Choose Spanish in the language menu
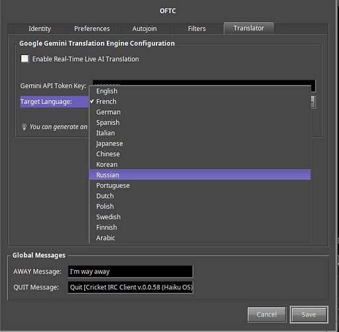The width and height of the screenshot is (339, 332). pos(200,122)
